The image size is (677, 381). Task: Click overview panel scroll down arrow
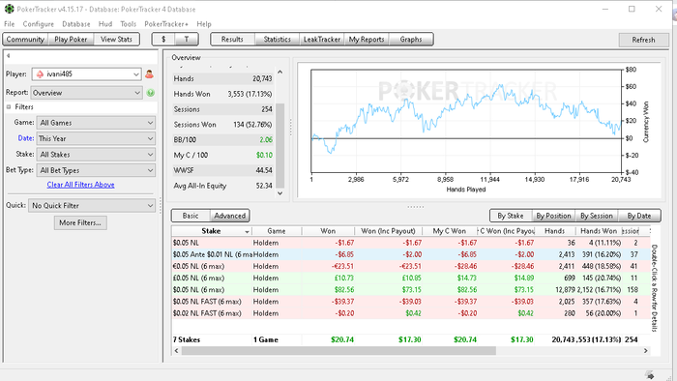point(280,193)
